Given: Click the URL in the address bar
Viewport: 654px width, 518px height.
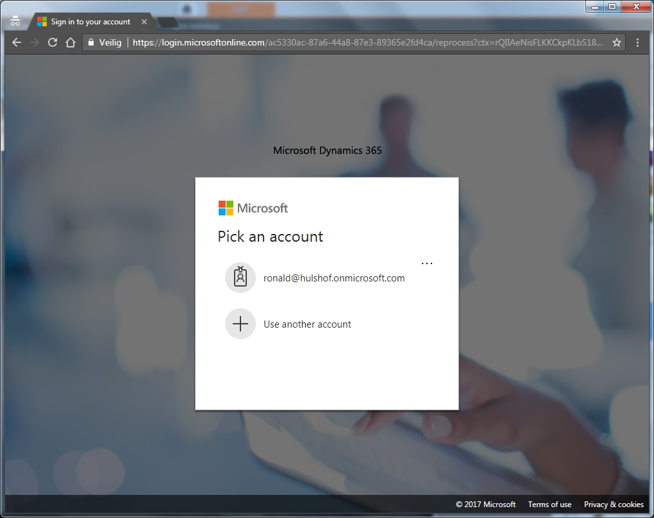Looking at the screenshot, I should pyautogui.click(x=367, y=42).
